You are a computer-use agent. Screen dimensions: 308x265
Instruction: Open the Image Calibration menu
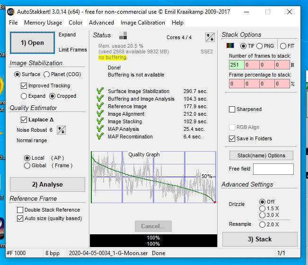click(x=143, y=23)
